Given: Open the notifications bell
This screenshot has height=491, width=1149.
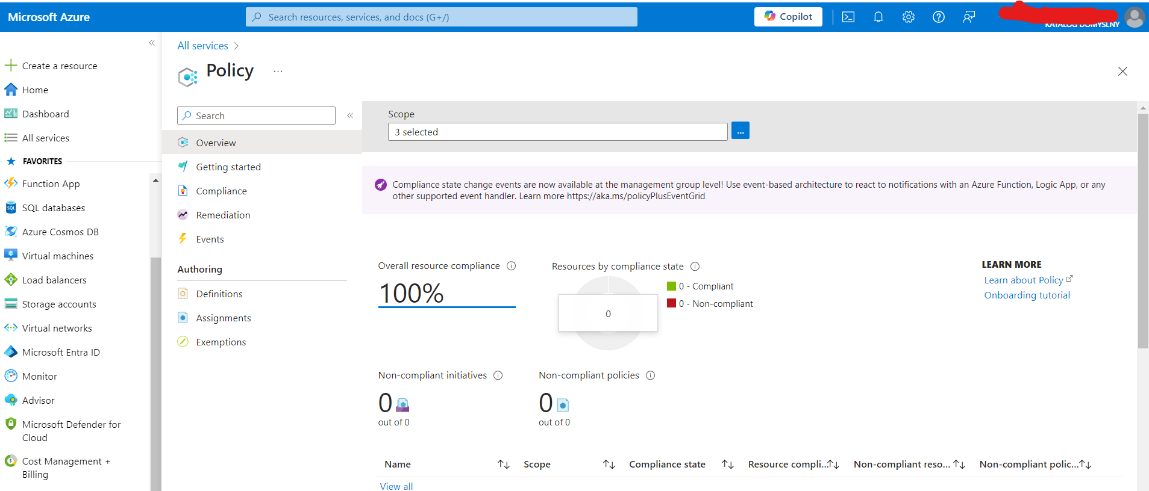Looking at the screenshot, I should [x=878, y=17].
